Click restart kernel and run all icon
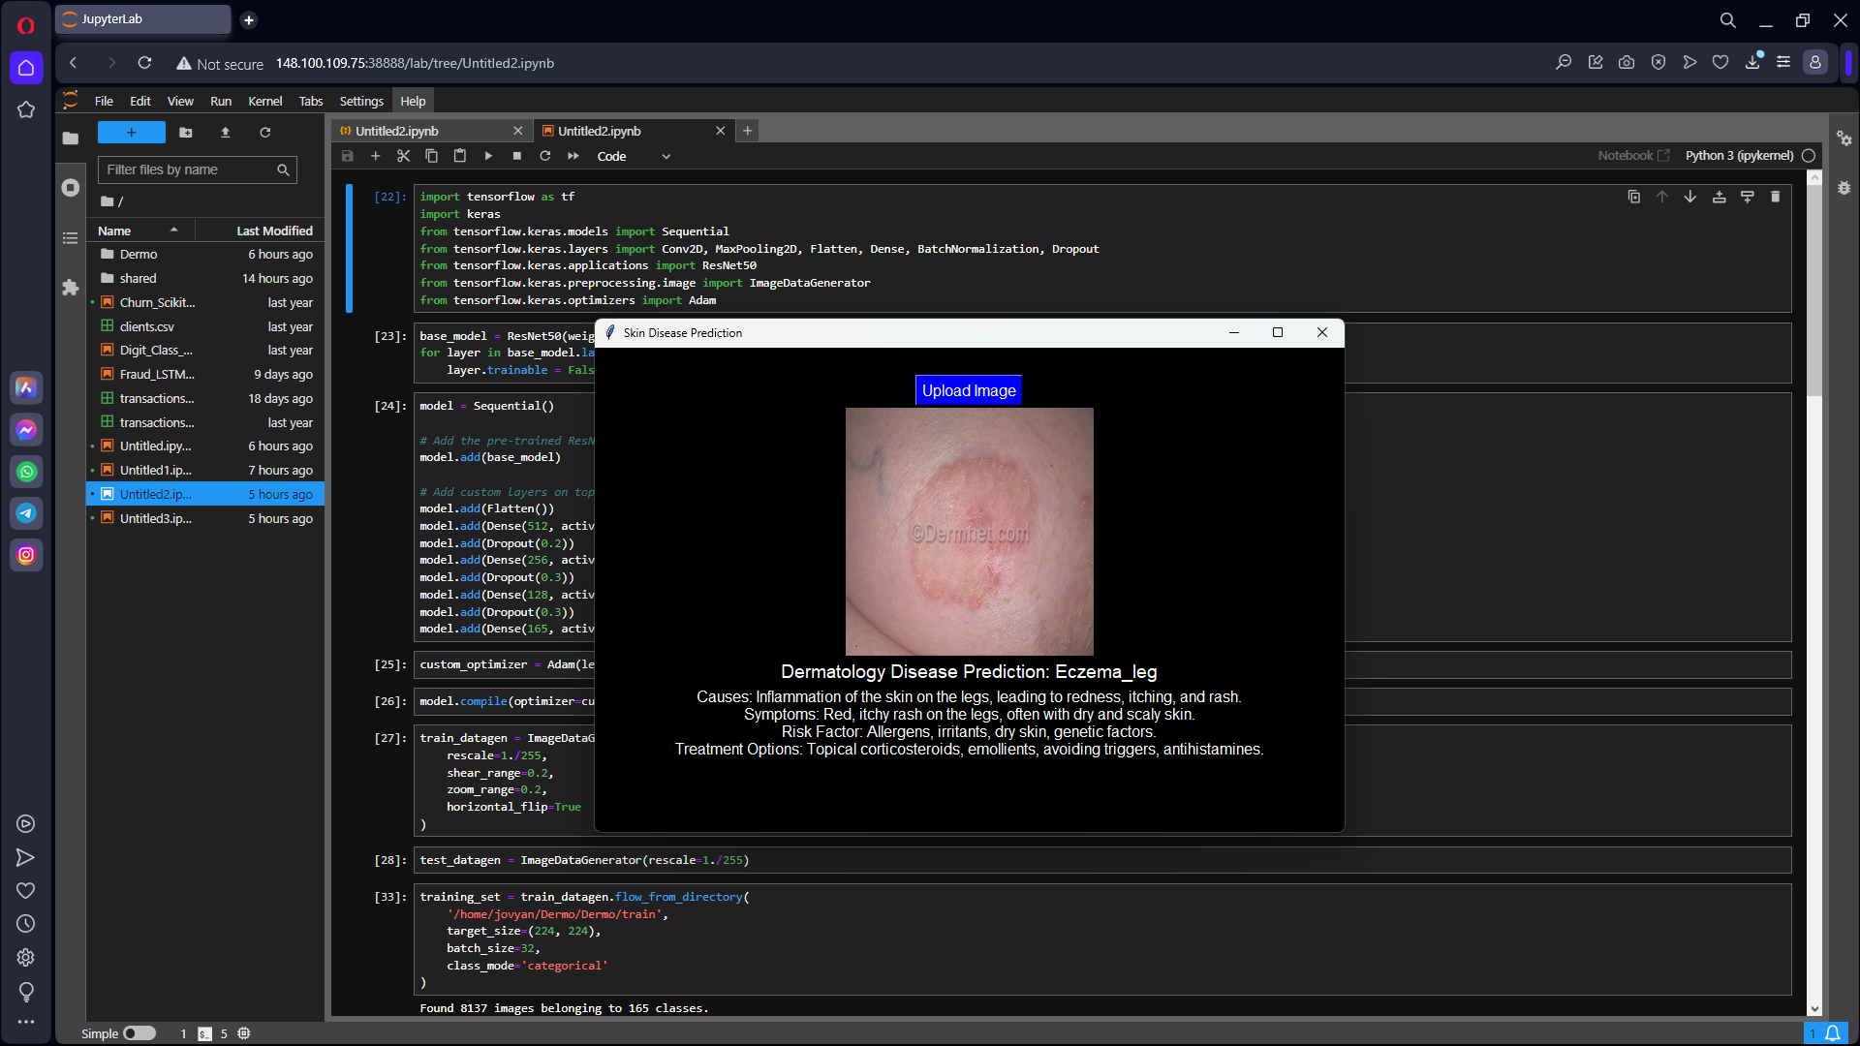This screenshot has height=1046, width=1860. pyautogui.click(x=573, y=156)
